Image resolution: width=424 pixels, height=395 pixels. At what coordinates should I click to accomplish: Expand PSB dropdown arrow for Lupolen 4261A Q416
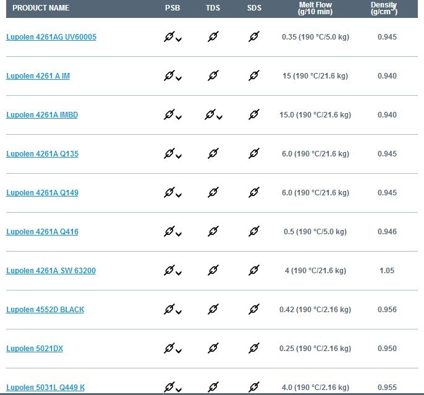click(x=179, y=234)
